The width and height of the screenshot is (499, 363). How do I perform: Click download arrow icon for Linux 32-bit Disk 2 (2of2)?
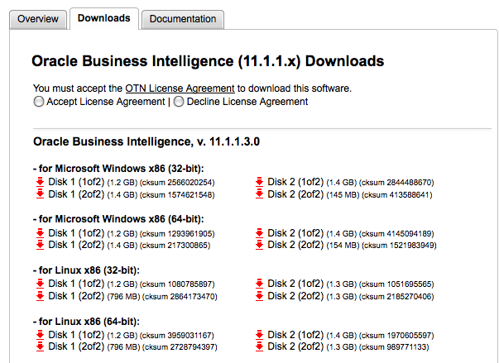(259, 296)
